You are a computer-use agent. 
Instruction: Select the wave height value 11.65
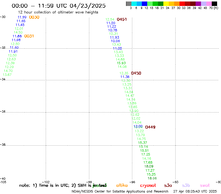click(x=21, y=21)
